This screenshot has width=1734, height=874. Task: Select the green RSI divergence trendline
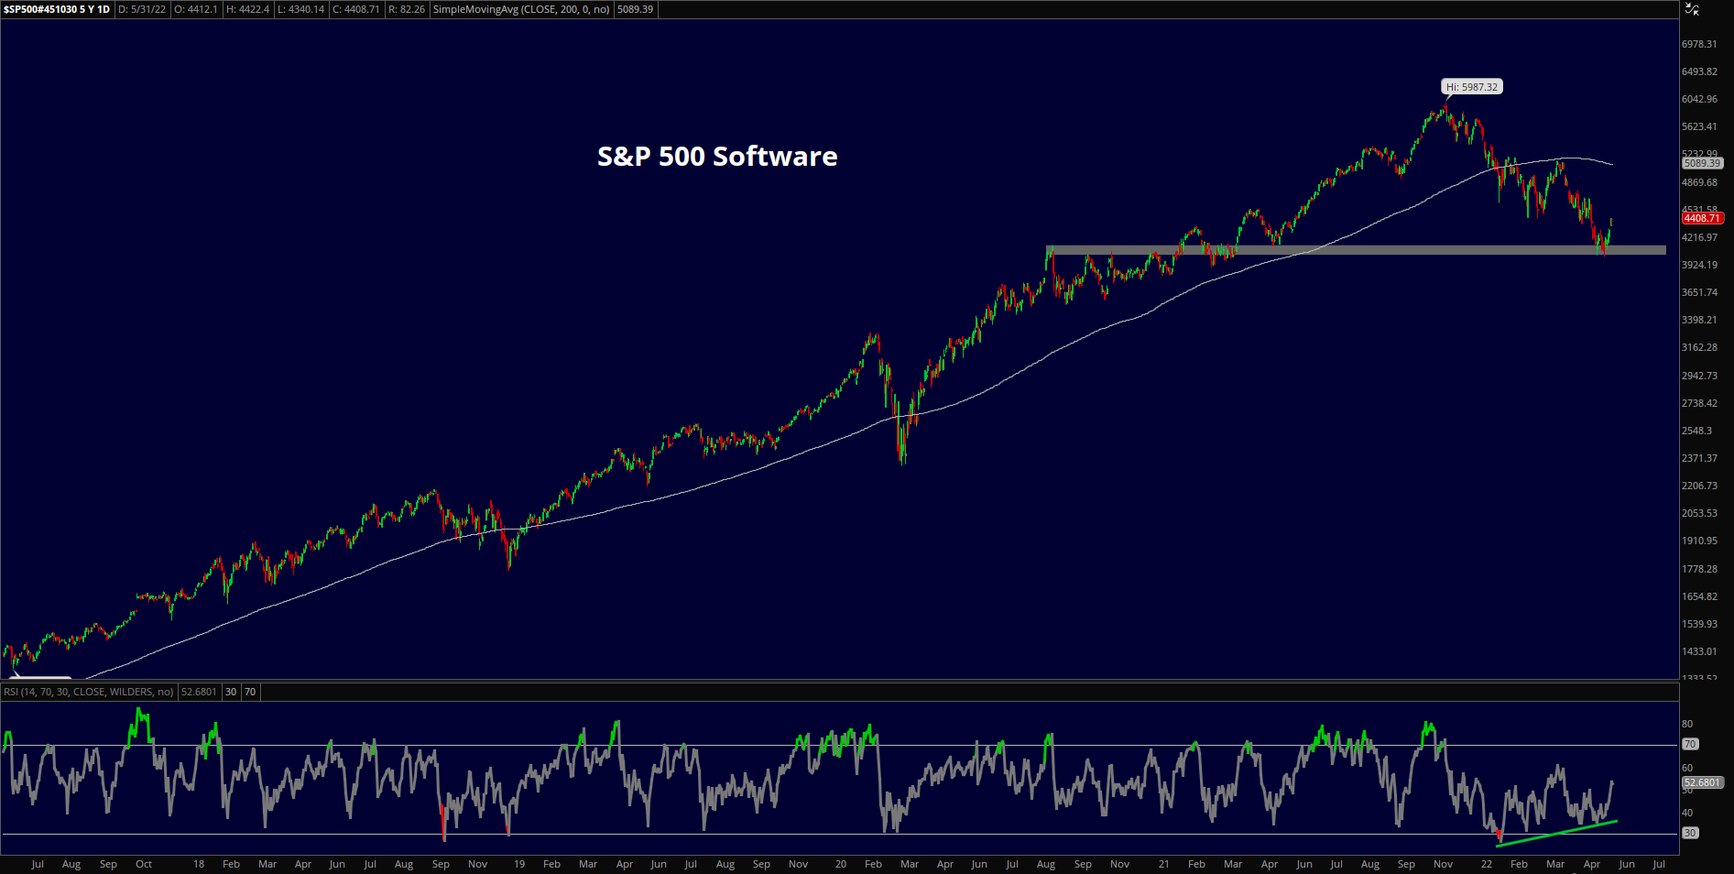pyautogui.click(x=1557, y=833)
